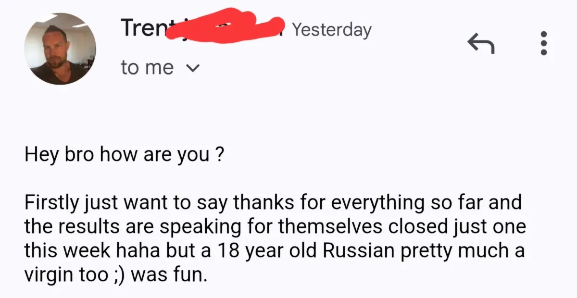Open the three-dot more options menu

pos(544,43)
